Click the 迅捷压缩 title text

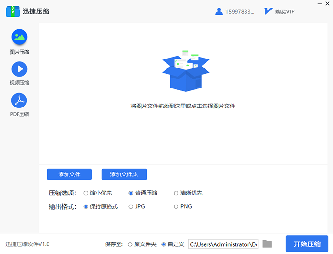(36, 11)
